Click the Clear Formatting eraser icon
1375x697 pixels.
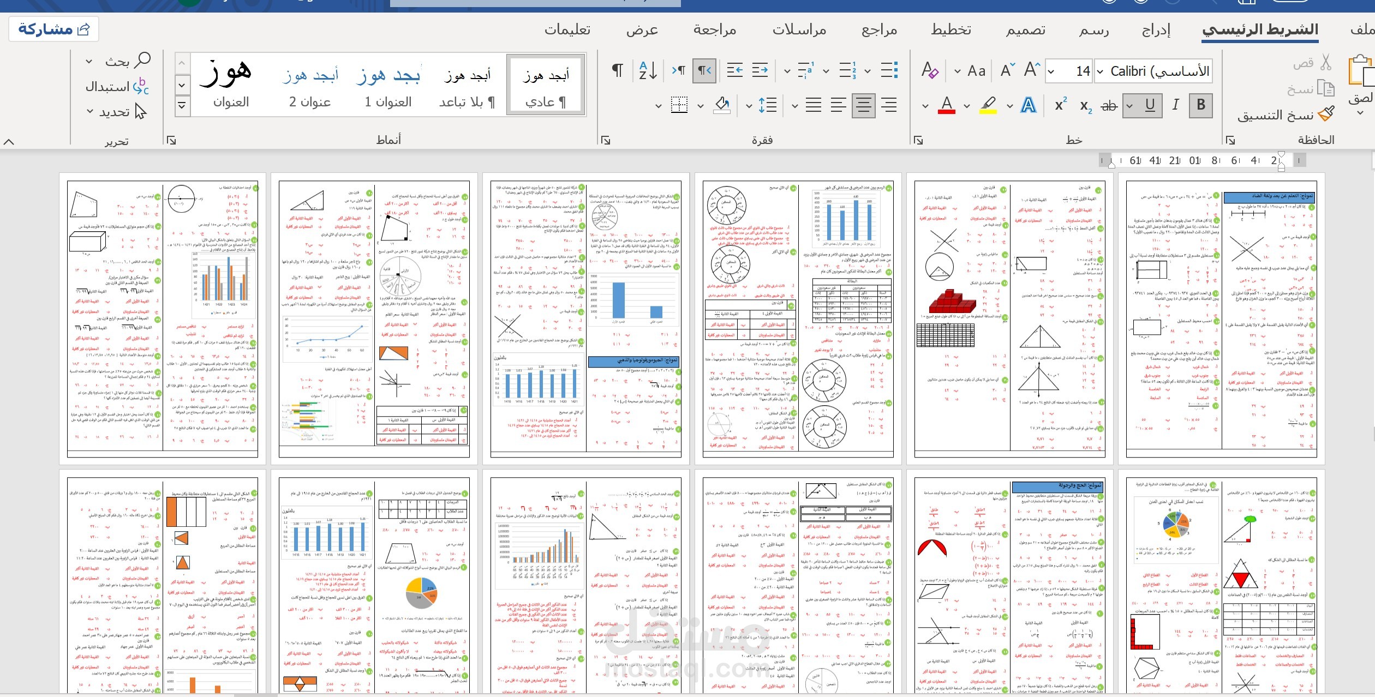(x=930, y=71)
